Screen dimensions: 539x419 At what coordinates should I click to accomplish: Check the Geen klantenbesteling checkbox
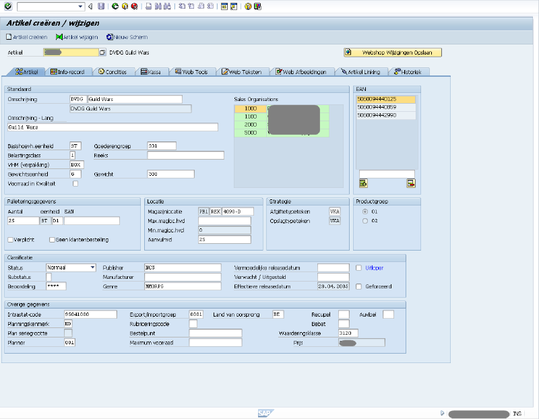[x=51, y=240]
